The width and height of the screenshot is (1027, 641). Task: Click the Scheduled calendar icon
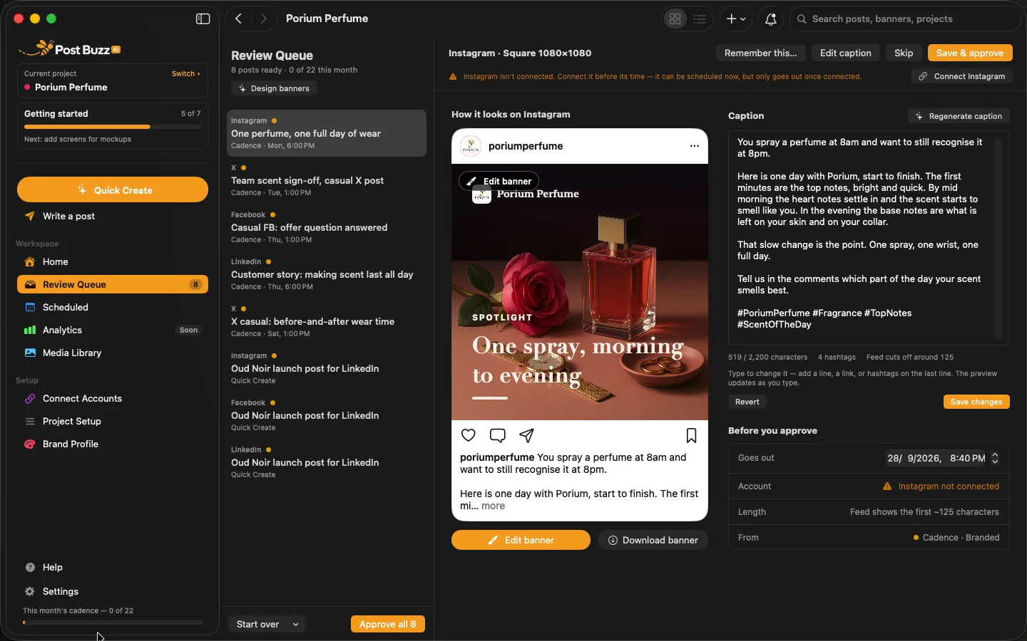[30, 308]
